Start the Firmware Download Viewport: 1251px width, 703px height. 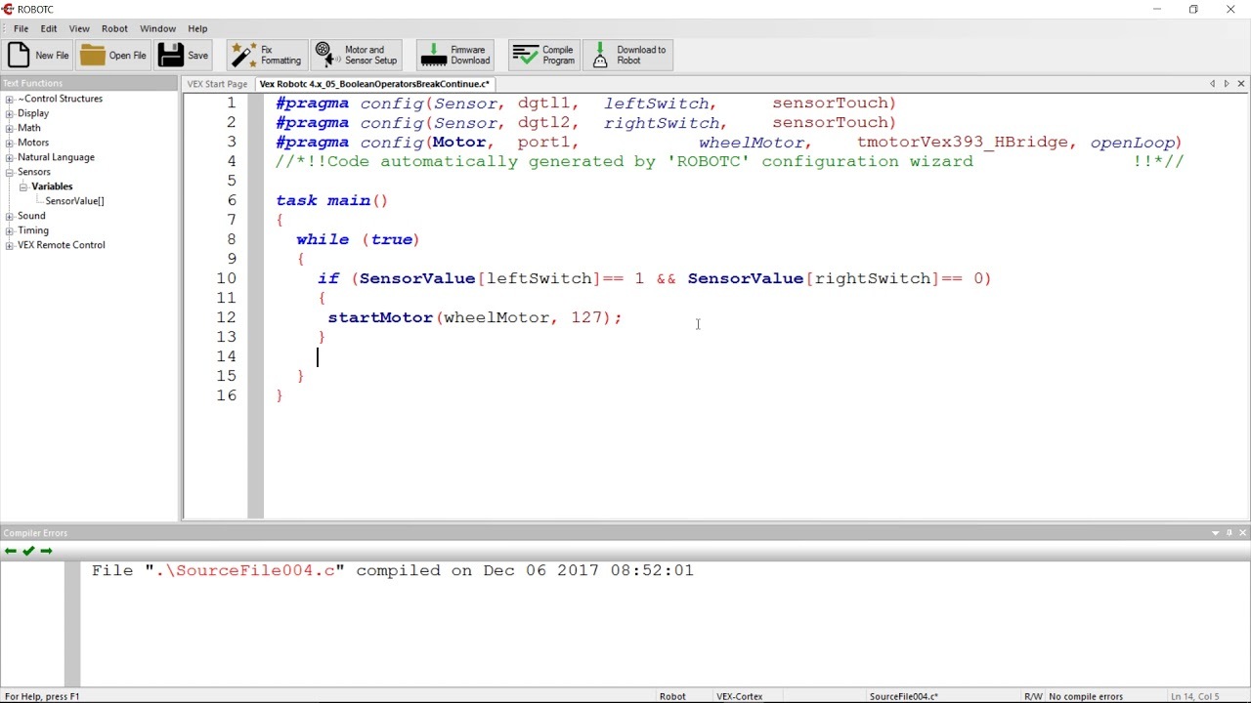455,56
